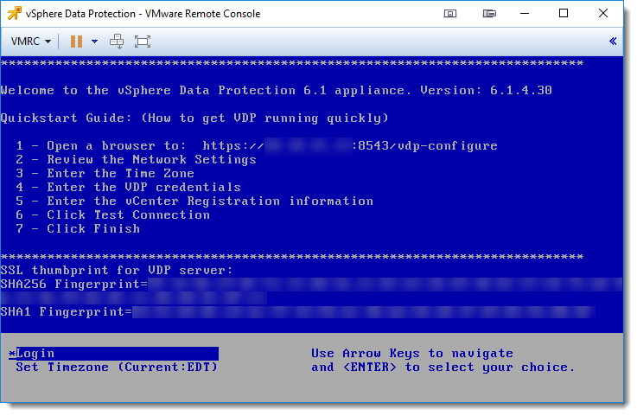Select the Login menu entry
The width and height of the screenshot is (637, 416).
point(114,354)
